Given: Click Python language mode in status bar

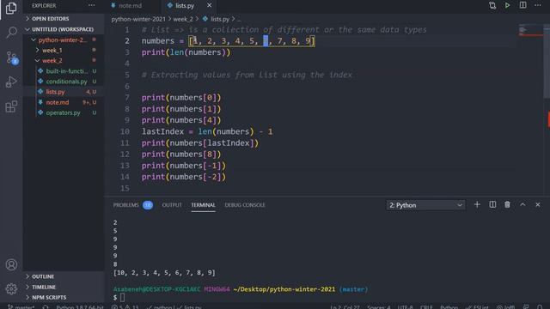Looking at the screenshot, I should tap(449, 306).
